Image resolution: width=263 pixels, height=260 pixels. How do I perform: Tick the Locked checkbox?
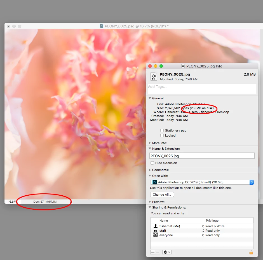coord(162,135)
